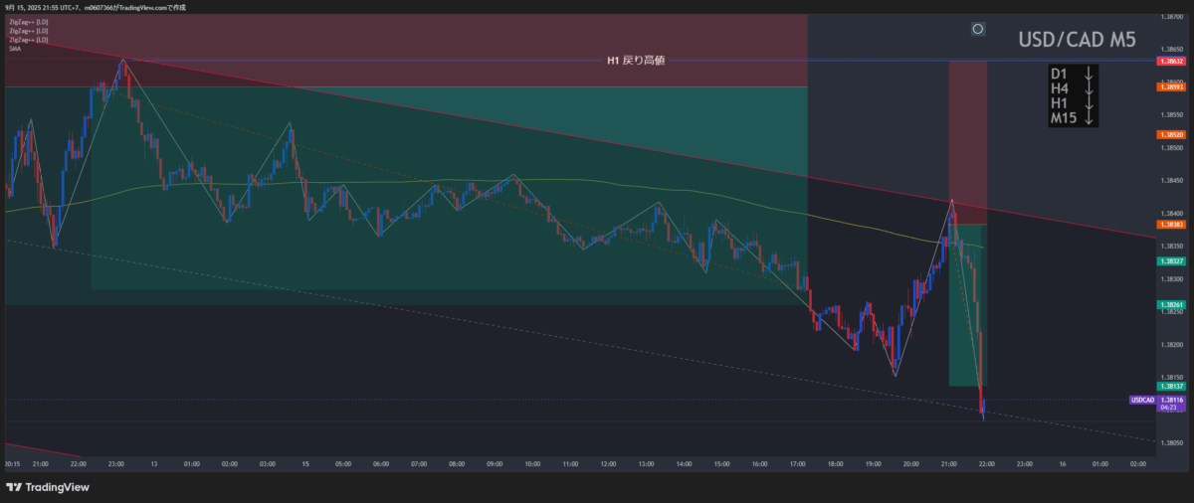The width and height of the screenshot is (1194, 503).
Task: Click the red 1.38632 price label
Action: click(x=1171, y=61)
